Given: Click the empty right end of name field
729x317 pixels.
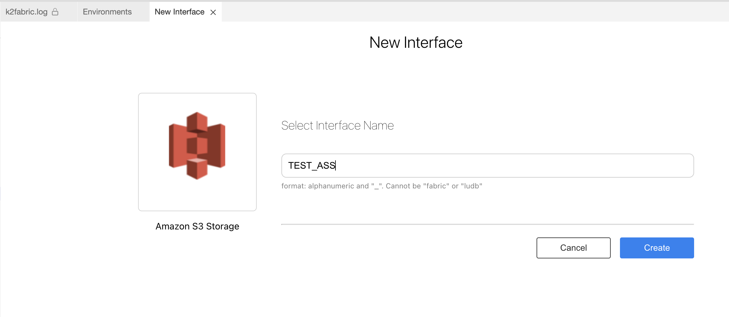Looking at the screenshot, I should 664,166.
